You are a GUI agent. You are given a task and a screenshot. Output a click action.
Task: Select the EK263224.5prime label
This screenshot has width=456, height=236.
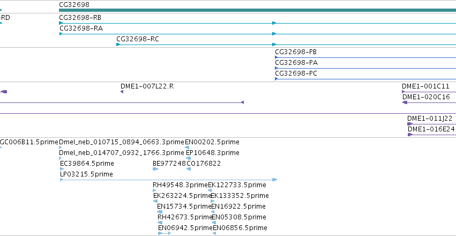[x=182, y=196]
